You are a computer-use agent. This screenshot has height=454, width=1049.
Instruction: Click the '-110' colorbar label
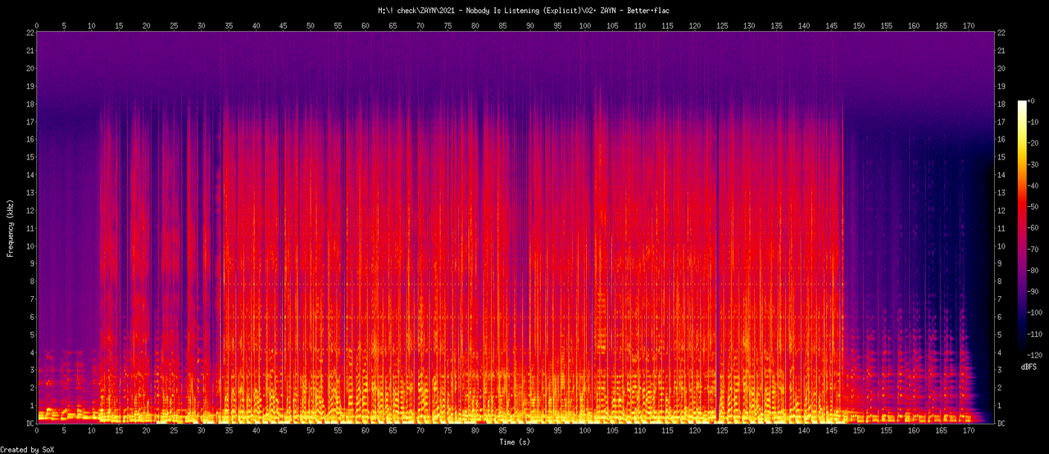tap(1036, 335)
